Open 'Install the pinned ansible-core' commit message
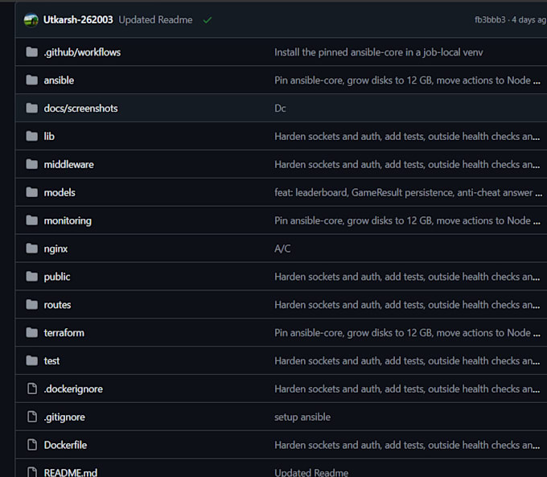The image size is (547, 477). point(379,52)
